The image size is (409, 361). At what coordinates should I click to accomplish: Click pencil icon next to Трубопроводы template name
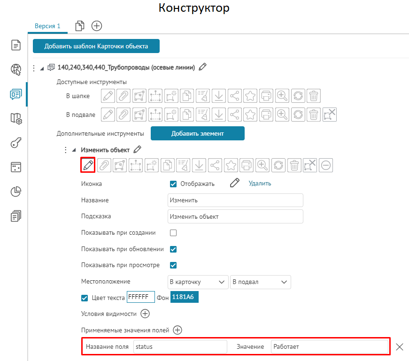click(202, 67)
